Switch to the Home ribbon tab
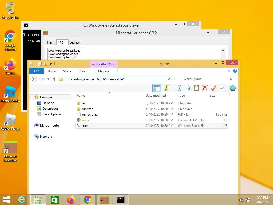The height and width of the screenshot is (205, 273). (x=52, y=71)
